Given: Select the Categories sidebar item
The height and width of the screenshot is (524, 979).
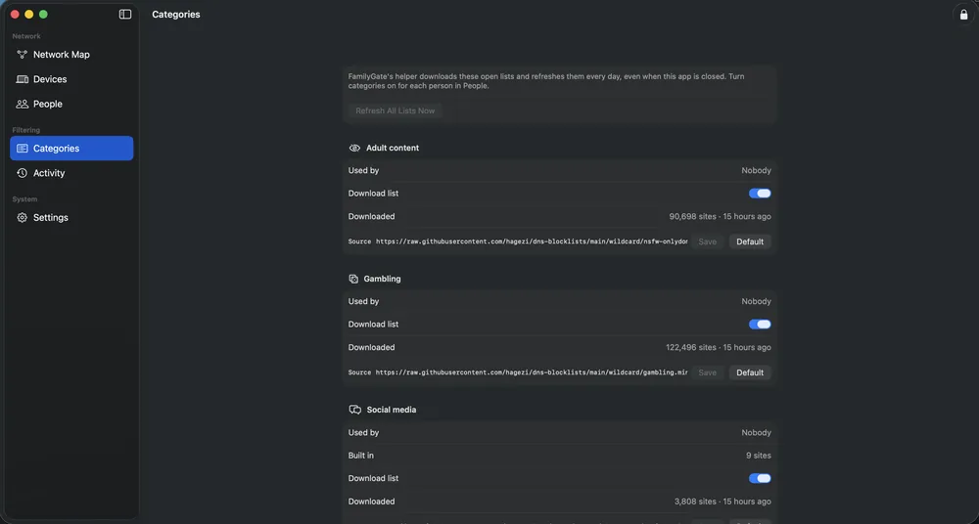Looking at the screenshot, I should (x=71, y=149).
